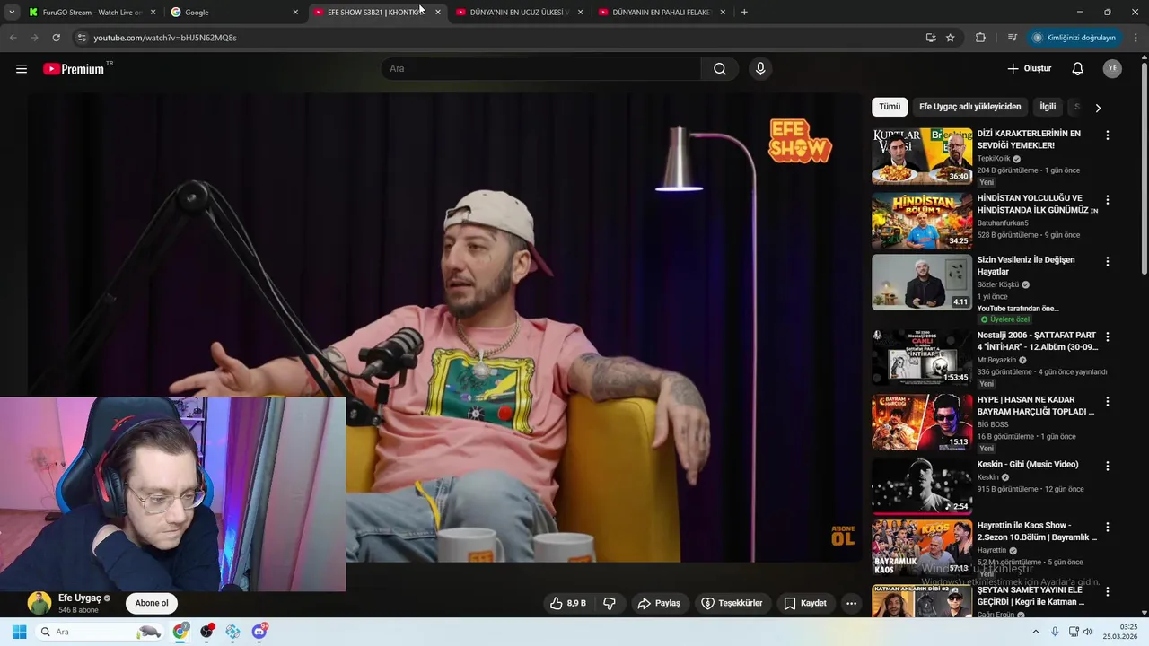Select the İlgili filter chip

(x=1048, y=107)
